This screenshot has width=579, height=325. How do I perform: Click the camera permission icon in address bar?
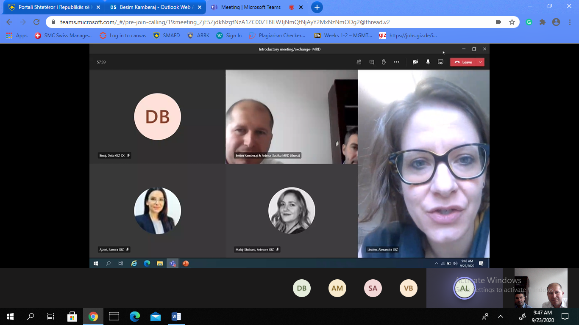(498, 22)
